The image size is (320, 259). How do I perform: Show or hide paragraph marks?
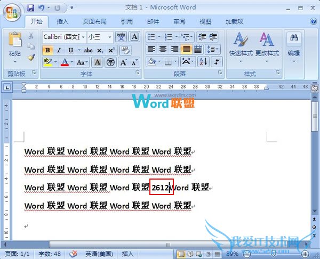click(217, 62)
